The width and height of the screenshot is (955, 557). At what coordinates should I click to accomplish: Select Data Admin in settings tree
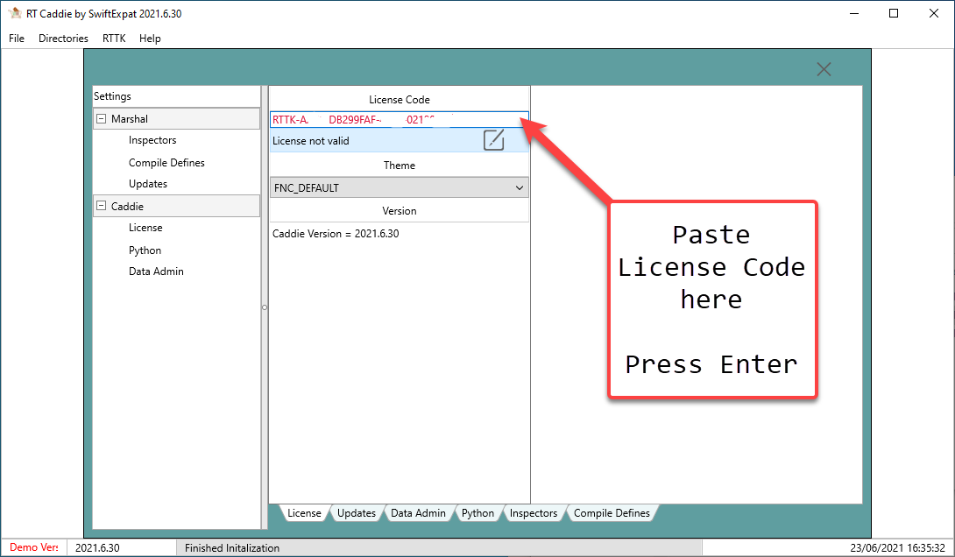(156, 271)
